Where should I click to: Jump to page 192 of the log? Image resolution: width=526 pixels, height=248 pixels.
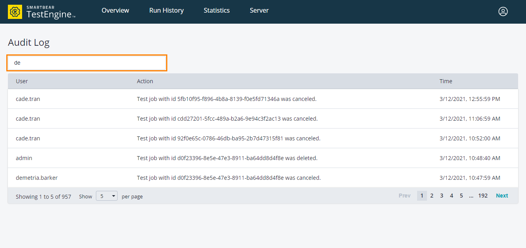coord(483,195)
